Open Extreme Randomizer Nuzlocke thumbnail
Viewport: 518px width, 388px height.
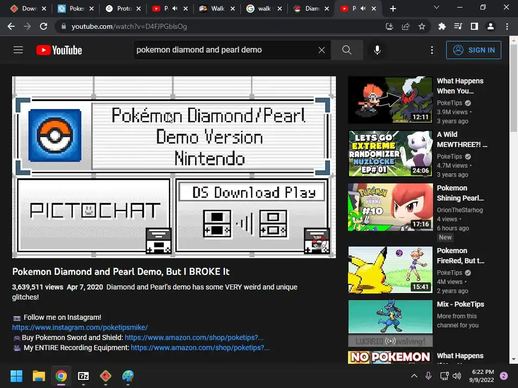tap(390, 154)
